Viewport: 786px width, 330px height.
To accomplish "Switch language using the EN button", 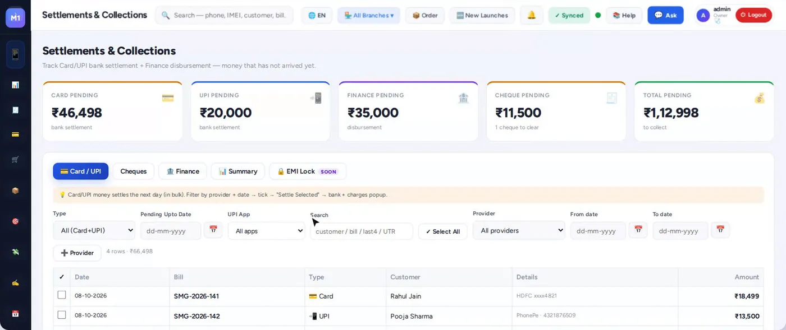I will [x=317, y=15].
